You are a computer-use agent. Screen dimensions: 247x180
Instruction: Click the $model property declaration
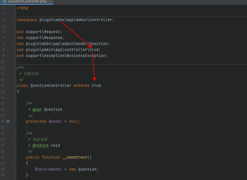click(55, 121)
